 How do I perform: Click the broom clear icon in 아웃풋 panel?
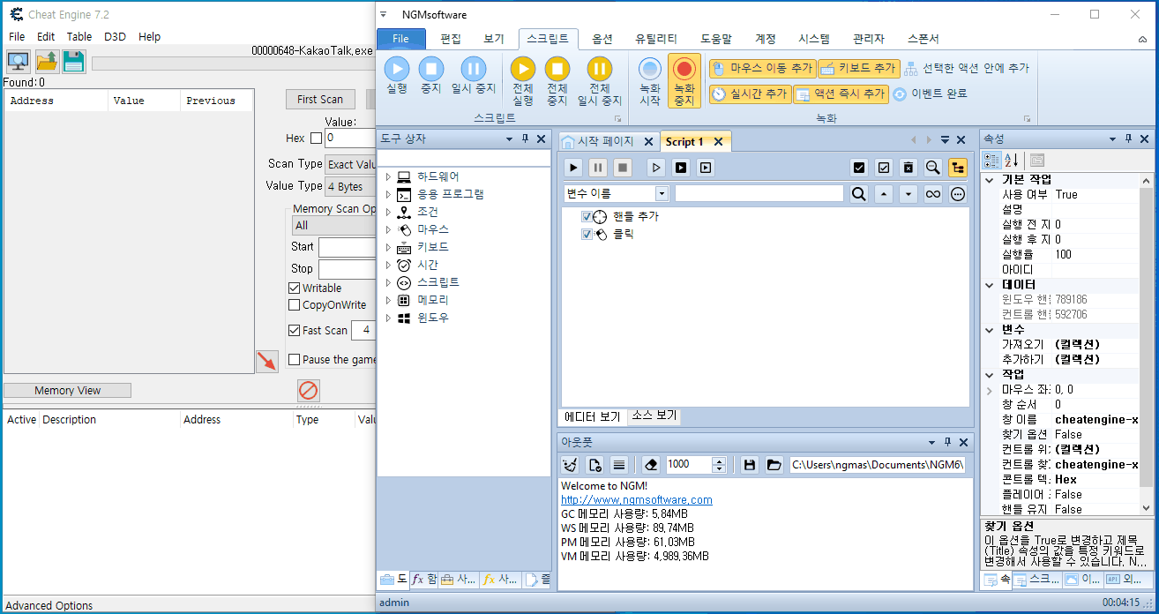(x=570, y=464)
